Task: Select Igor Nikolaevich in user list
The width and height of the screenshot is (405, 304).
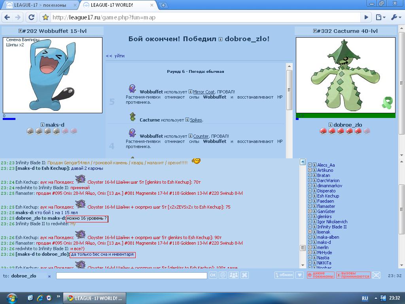Action: (332, 222)
